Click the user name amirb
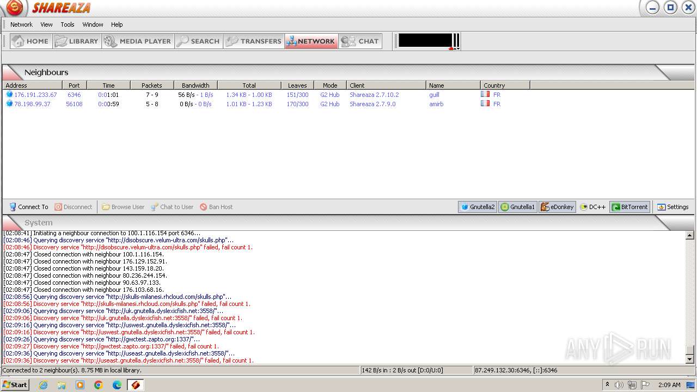Viewport: 697px width, 392px height. [436, 104]
